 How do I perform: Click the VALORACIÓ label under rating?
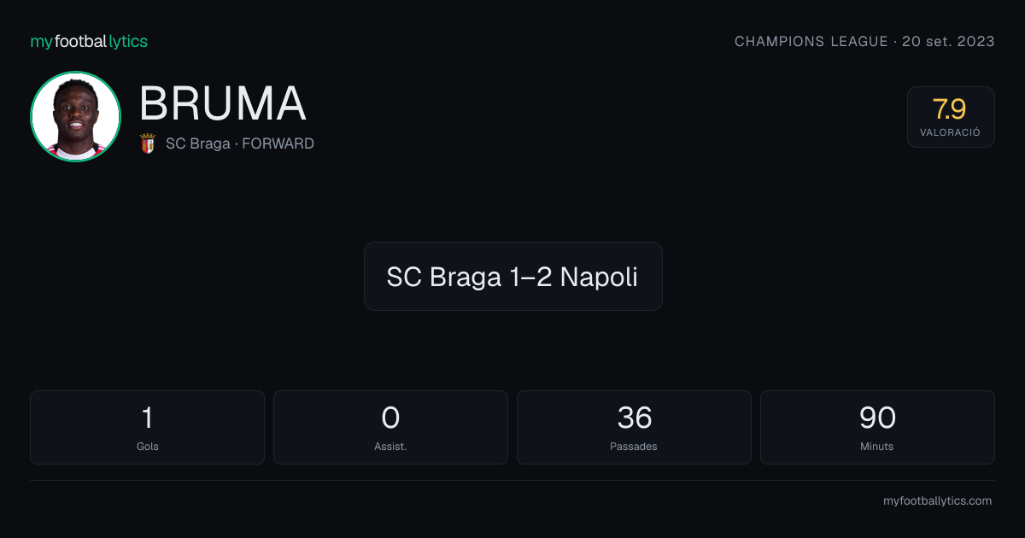(950, 132)
